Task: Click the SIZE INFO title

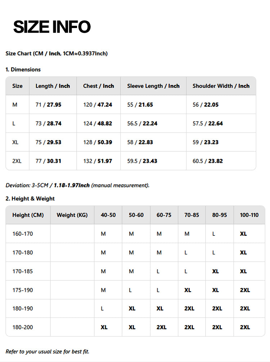Action: click(52, 27)
